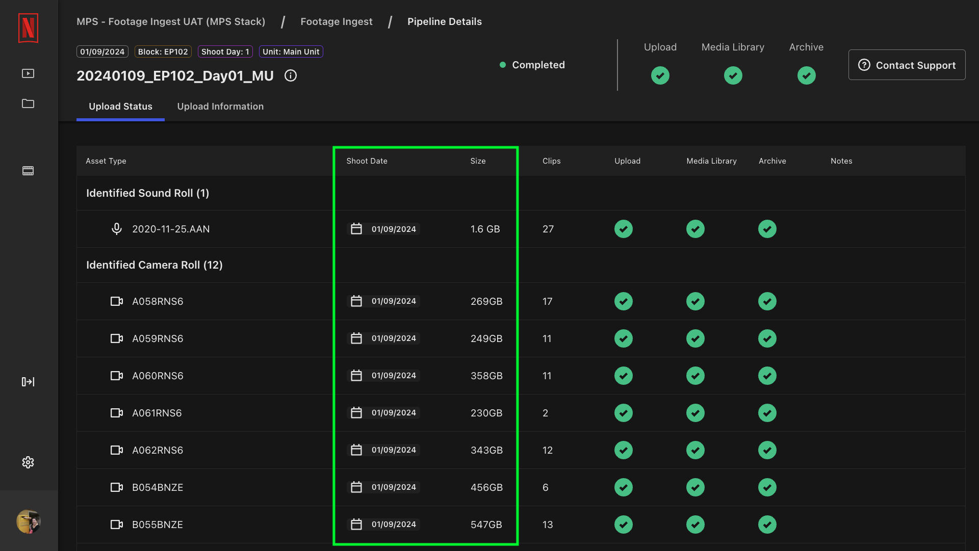The width and height of the screenshot is (979, 551).
Task: Click the Size column header
Action: tap(478, 161)
